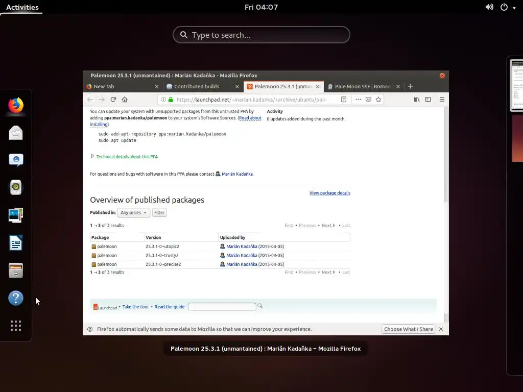523x392 pixels.
Task: Expand Technical details about this PPA
Action: (127, 157)
